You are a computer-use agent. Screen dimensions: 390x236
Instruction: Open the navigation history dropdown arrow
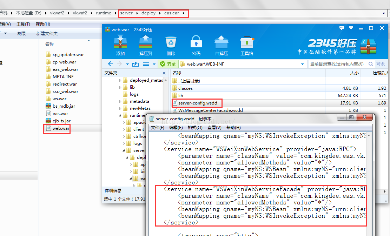pyautogui.click(x=127, y=64)
